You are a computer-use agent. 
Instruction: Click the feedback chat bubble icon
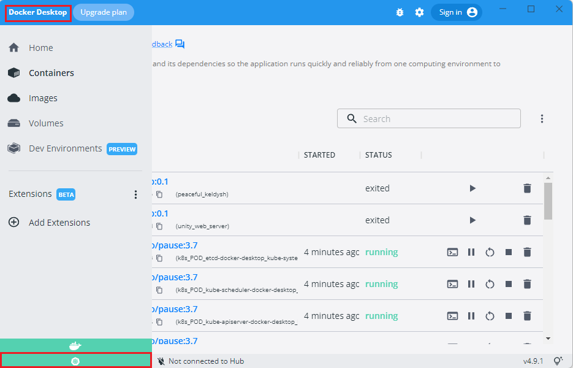click(180, 44)
